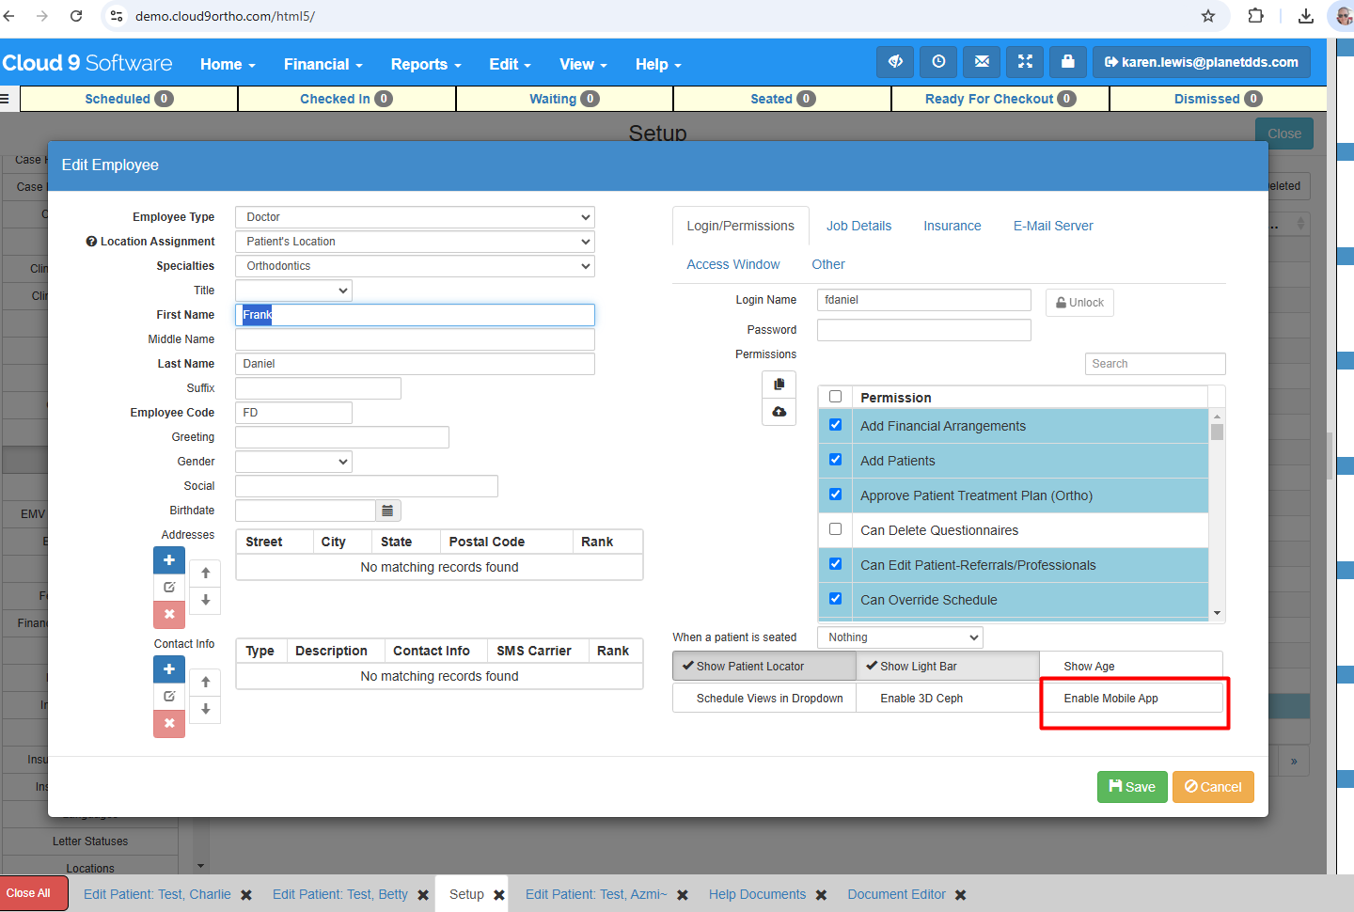Expand the Gender dropdown
This screenshot has width=1354, height=912.
point(293,462)
